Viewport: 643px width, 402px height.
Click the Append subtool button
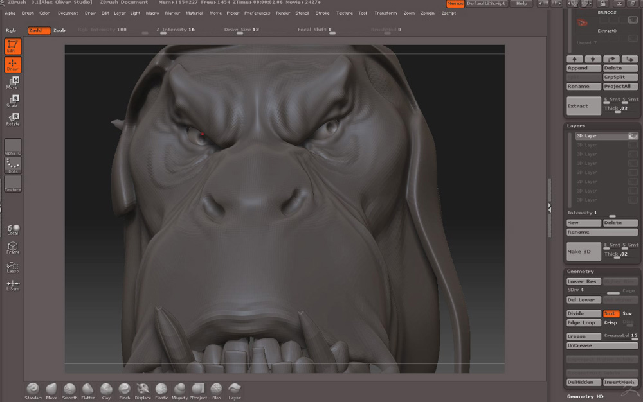click(x=584, y=68)
